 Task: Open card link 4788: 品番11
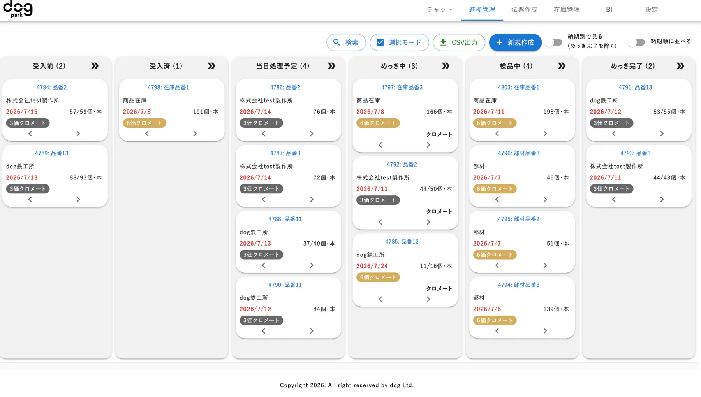tap(285, 219)
